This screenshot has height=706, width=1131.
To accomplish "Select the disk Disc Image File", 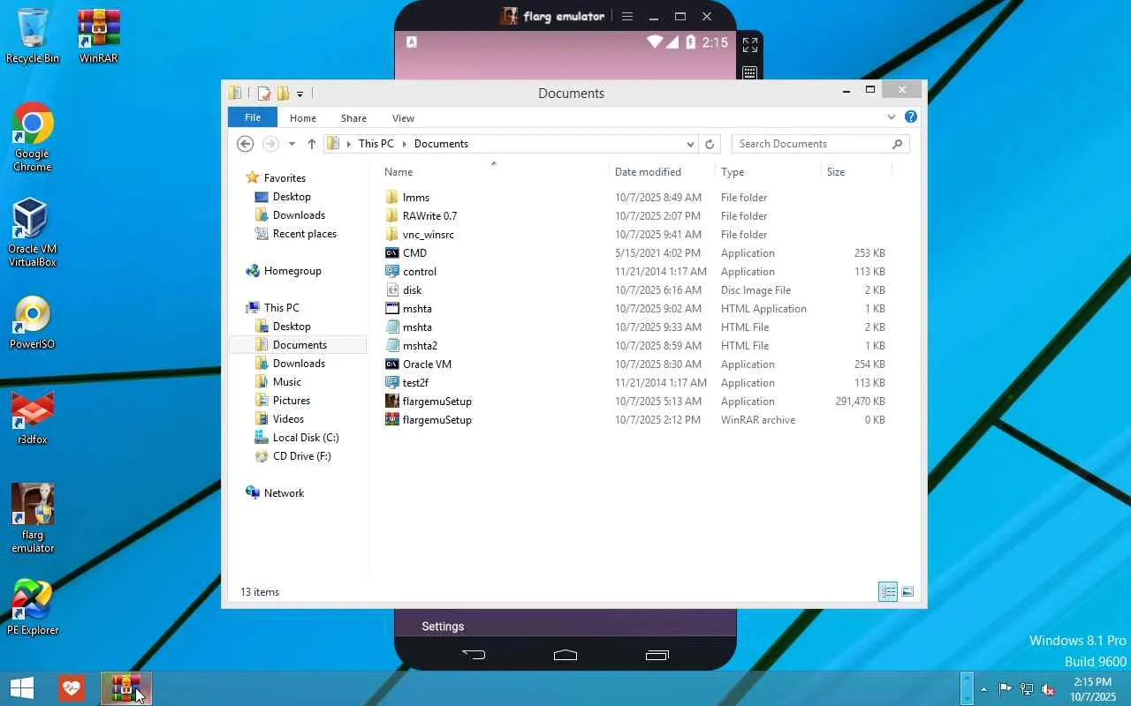I will click(635, 290).
